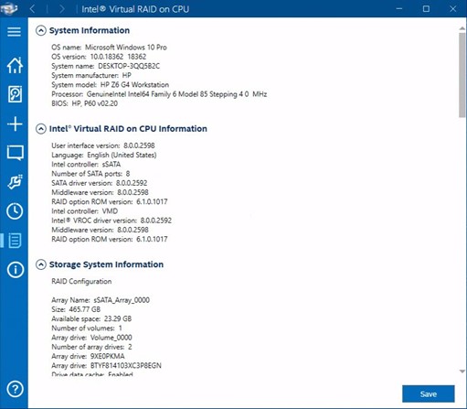Open the notifications speech bubble icon
The image size is (467, 409).
tap(15, 153)
